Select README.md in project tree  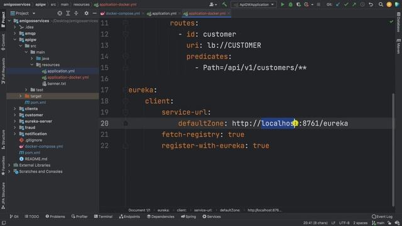click(36, 159)
